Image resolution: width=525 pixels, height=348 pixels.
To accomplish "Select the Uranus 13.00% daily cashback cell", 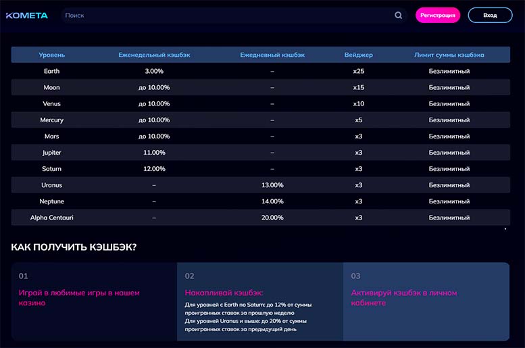I will click(272, 185).
